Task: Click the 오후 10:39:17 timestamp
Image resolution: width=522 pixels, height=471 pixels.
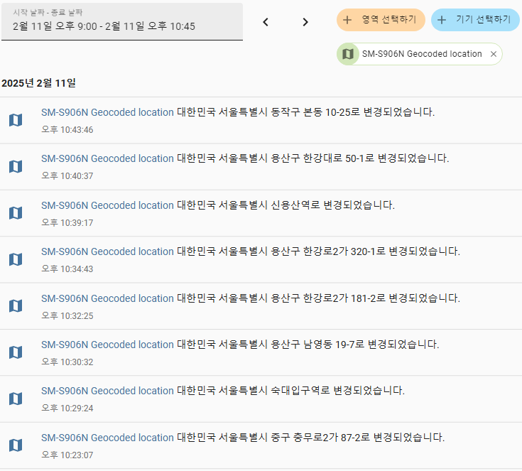Action: click(x=67, y=222)
